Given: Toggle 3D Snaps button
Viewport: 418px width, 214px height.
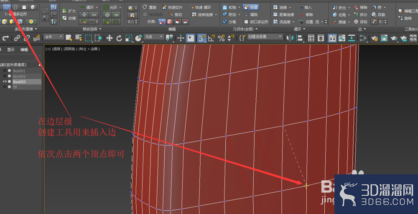Looking at the screenshot, I should coord(202,38).
